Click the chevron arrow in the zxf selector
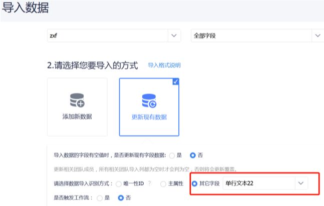 coord(173,35)
